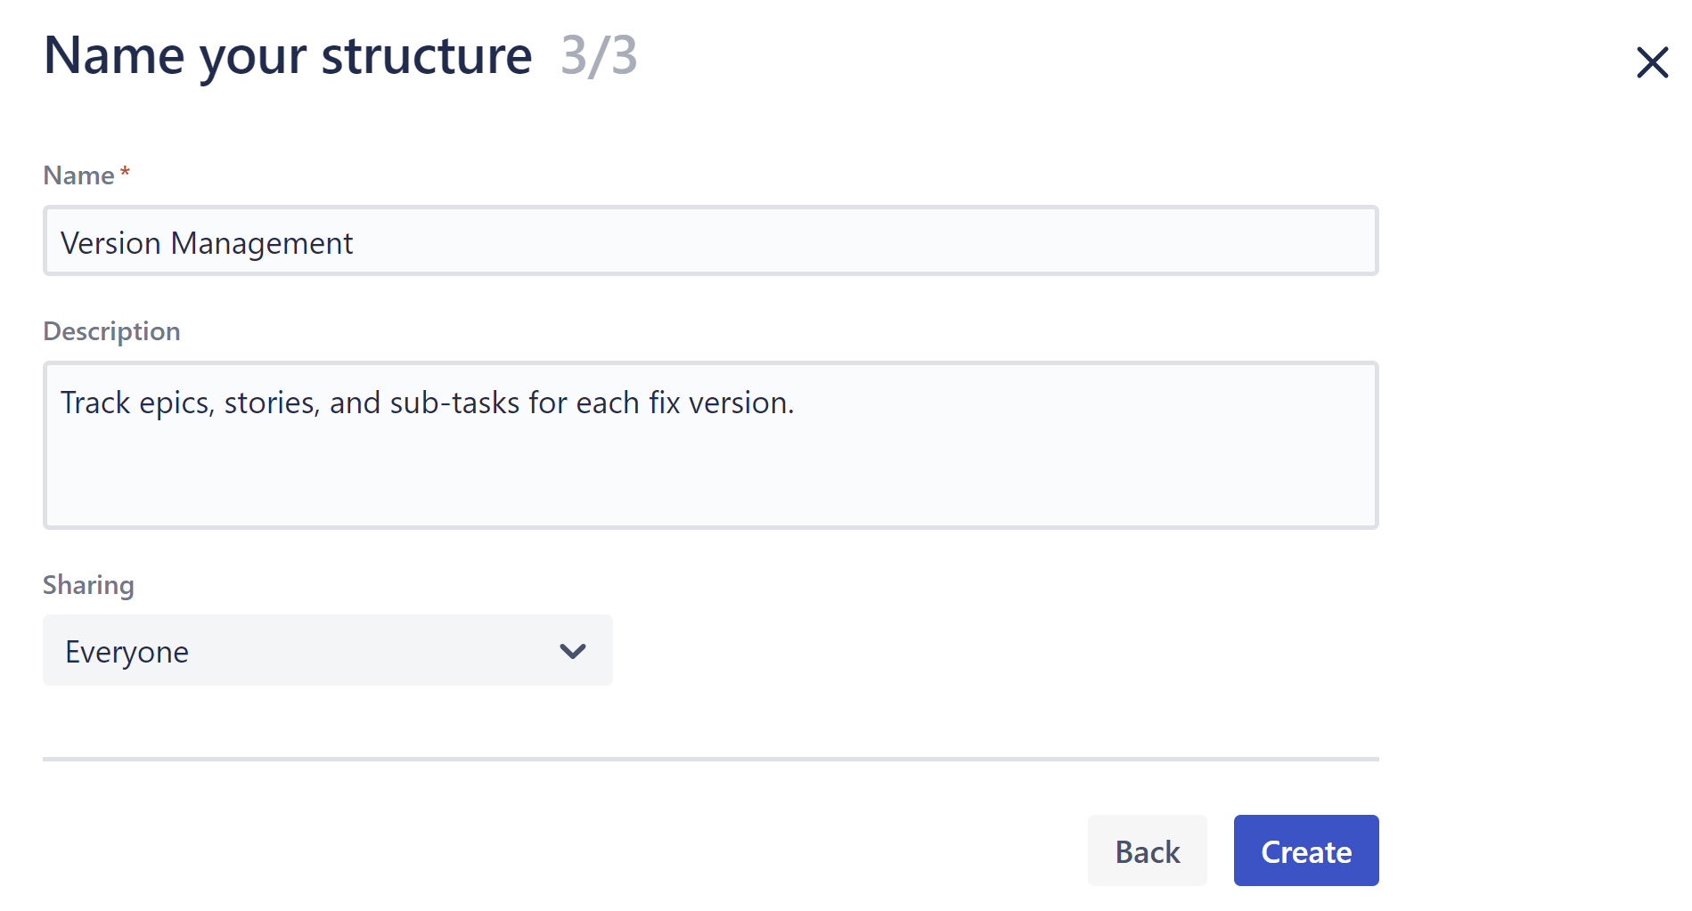1692x911 pixels.
Task: Select the Everyone option text
Action: [127, 651]
